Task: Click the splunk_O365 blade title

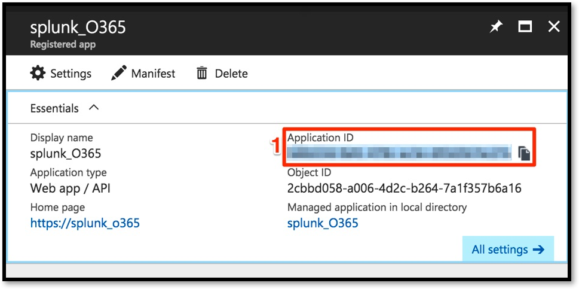Action: click(x=78, y=28)
